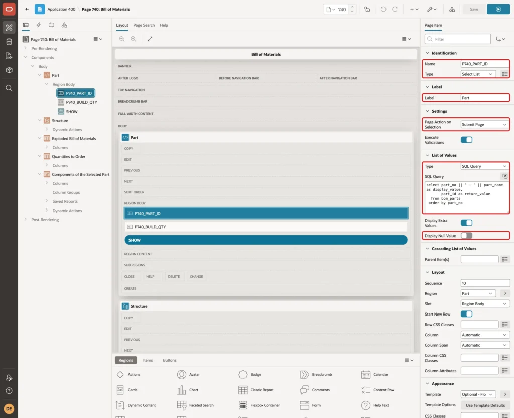Viewport: 514px width, 418px height.
Task: Open the Help question mark icon
Action: [x=9, y=391]
